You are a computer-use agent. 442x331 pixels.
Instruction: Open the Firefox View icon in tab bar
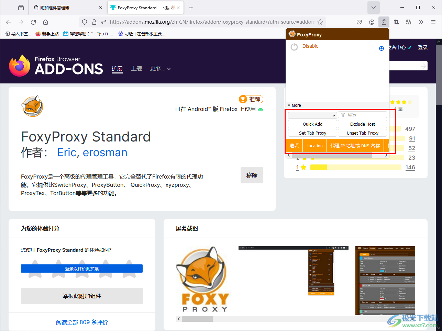tap(21, 8)
